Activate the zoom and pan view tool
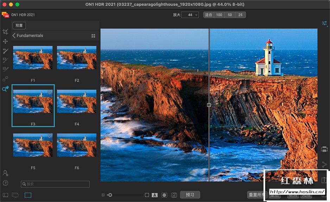This screenshot has height=202, width=330. pyautogui.click(x=5, y=89)
